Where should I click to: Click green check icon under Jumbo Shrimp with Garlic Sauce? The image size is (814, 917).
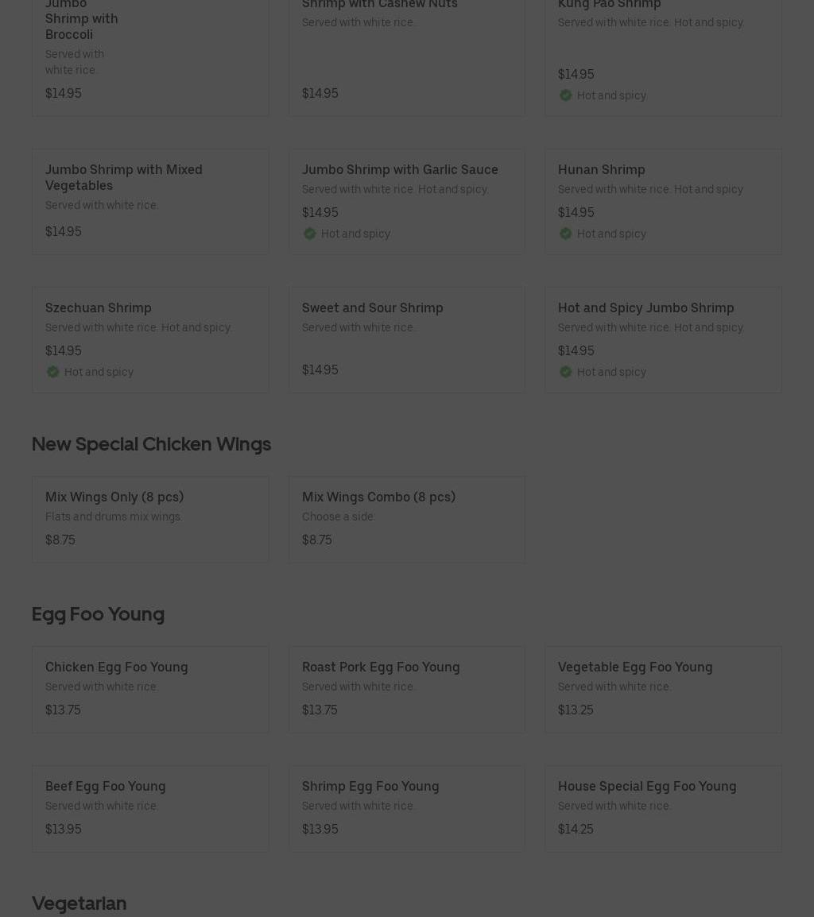click(309, 234)
